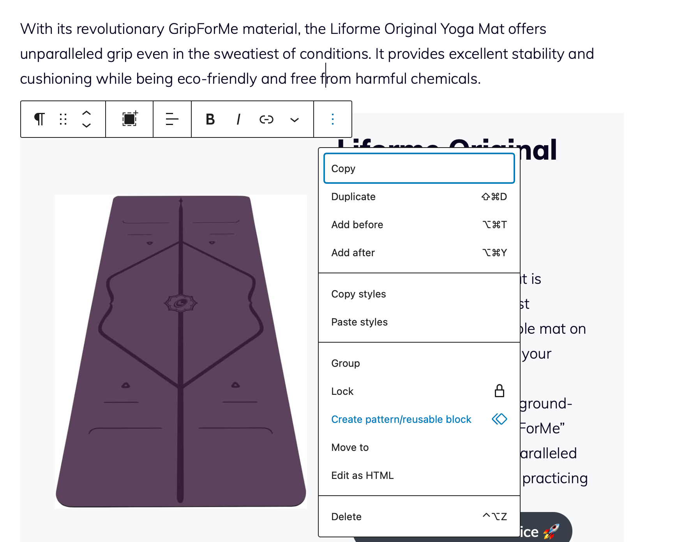Select Copy styles
Viewport: 692px width, 542px height.
point(419,294)
